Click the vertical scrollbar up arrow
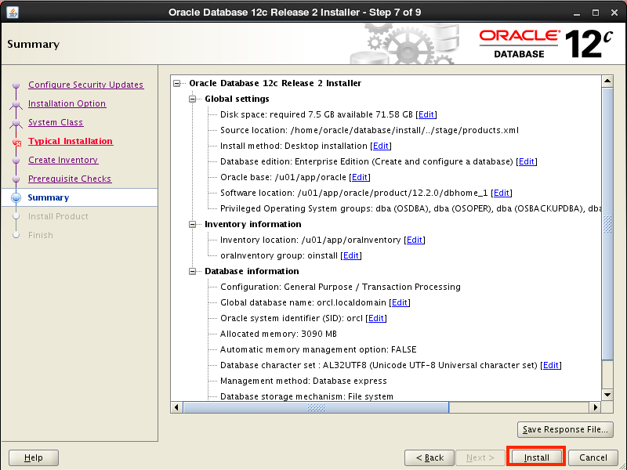Screen dimensions: 627x470 607,81
